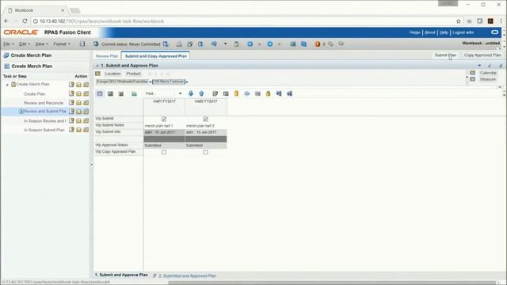Click the dimension tile icon left of Location

(98, 74)
